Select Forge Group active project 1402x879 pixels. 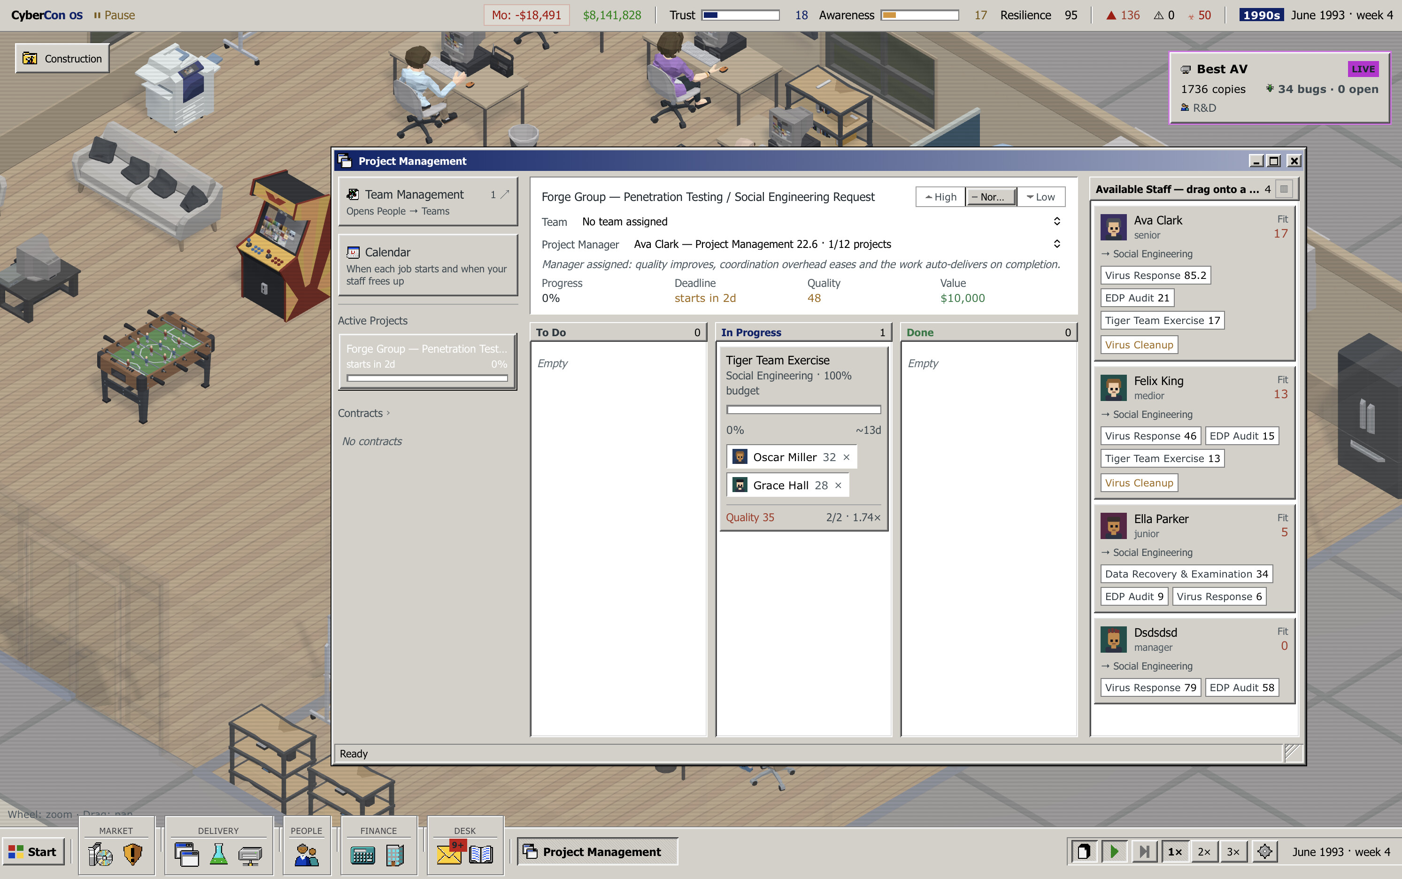[428, 362]
